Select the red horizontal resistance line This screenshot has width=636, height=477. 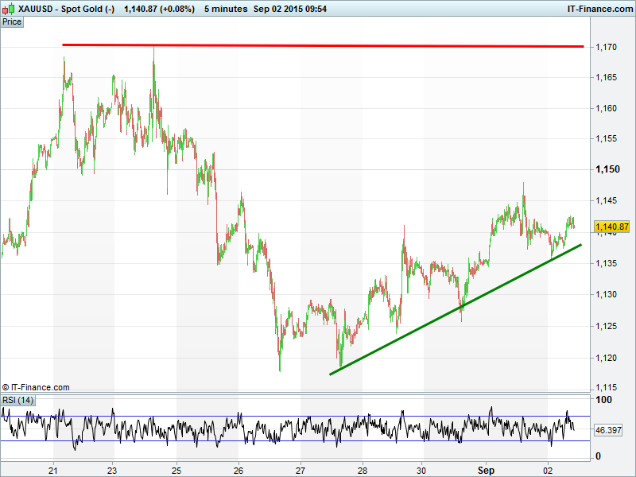(318, 45)
